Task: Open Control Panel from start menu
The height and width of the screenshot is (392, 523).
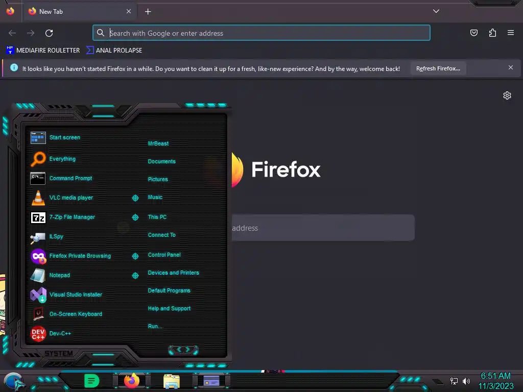Action: pyautogui.click(x=164, y=255)
